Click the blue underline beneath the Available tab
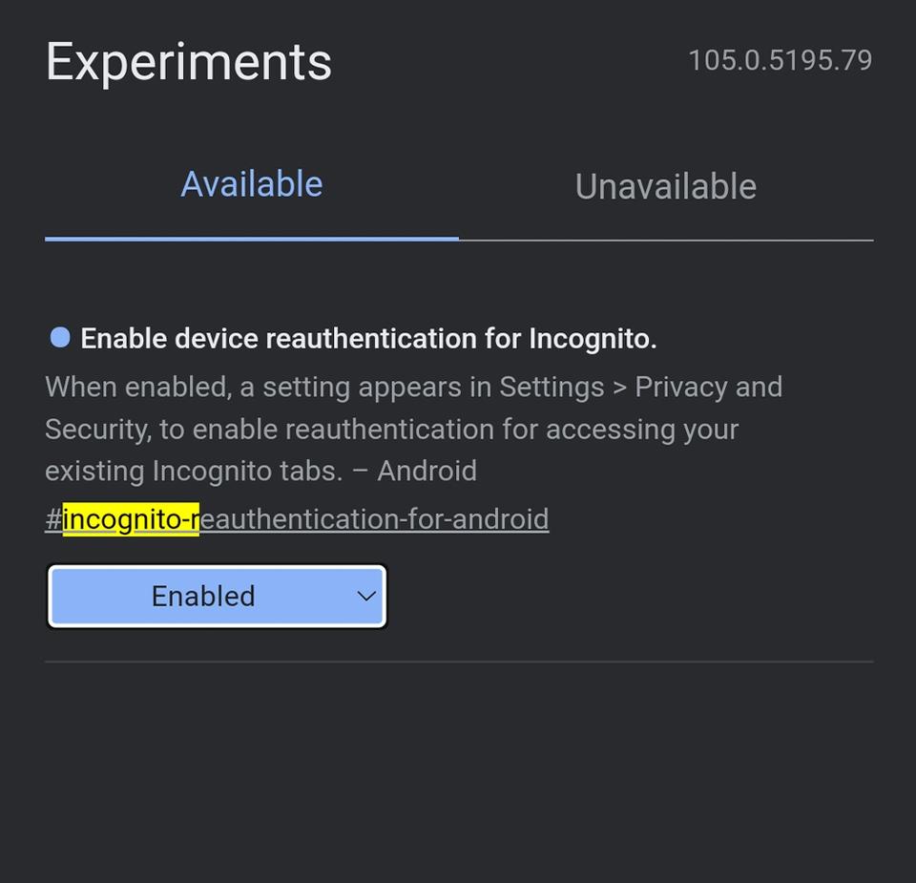This screenshot has height=883, width=916. point(252,238)
